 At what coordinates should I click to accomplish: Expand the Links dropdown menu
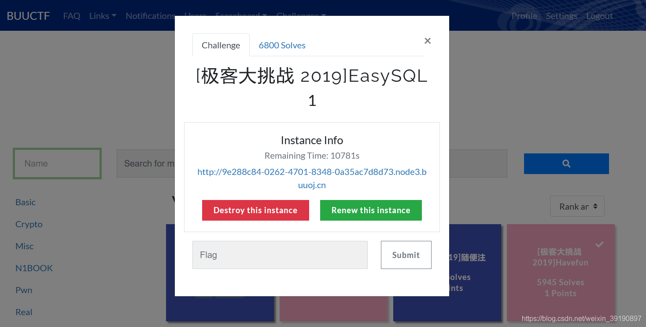coord(103,16)
